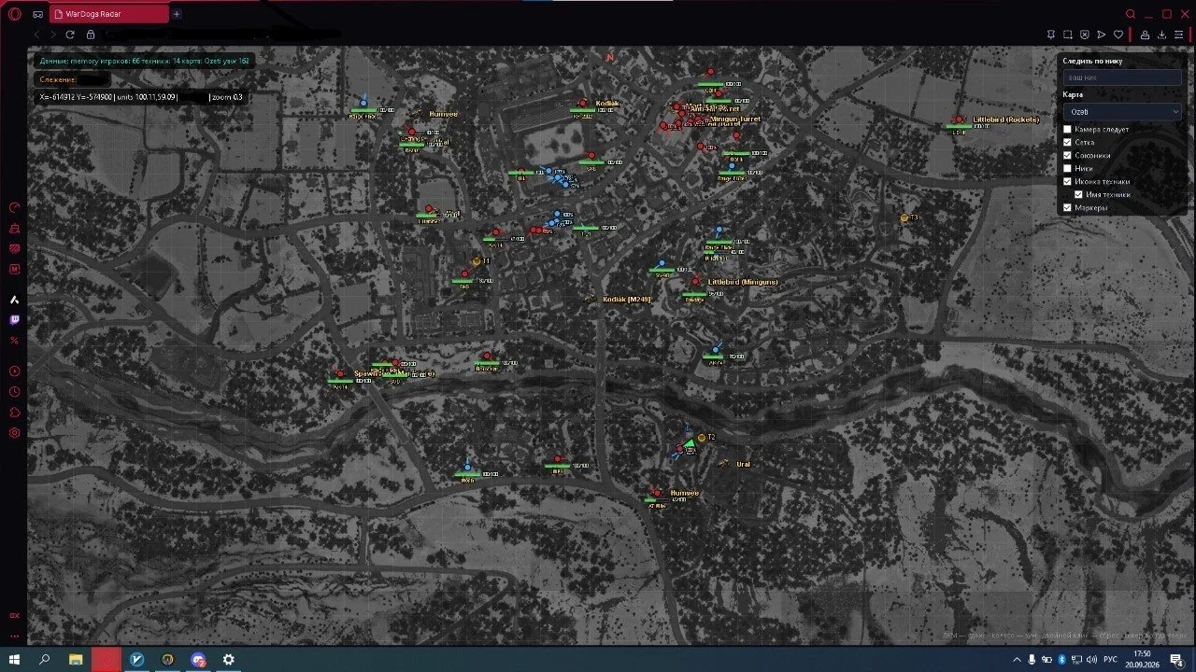This screenshot has height=672, width=1196.
Task: Click the browser search magnifier icon
Action: coord(1131,14)
